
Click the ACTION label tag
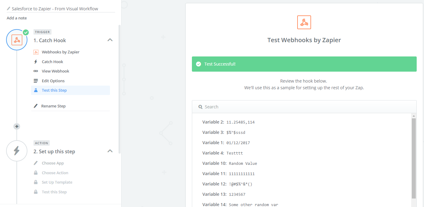point(41,143)
